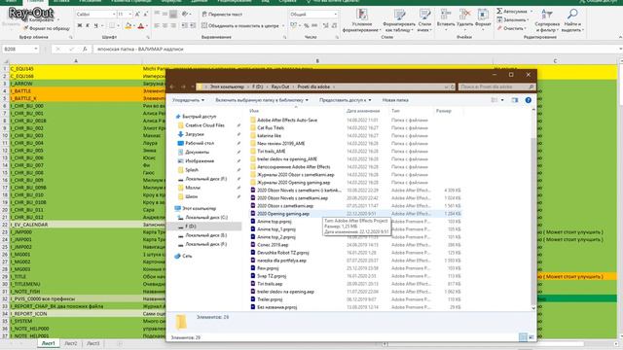Click the refresh icon in Explorer address bar
623x350 pixels.
click(x=452, y=87)
